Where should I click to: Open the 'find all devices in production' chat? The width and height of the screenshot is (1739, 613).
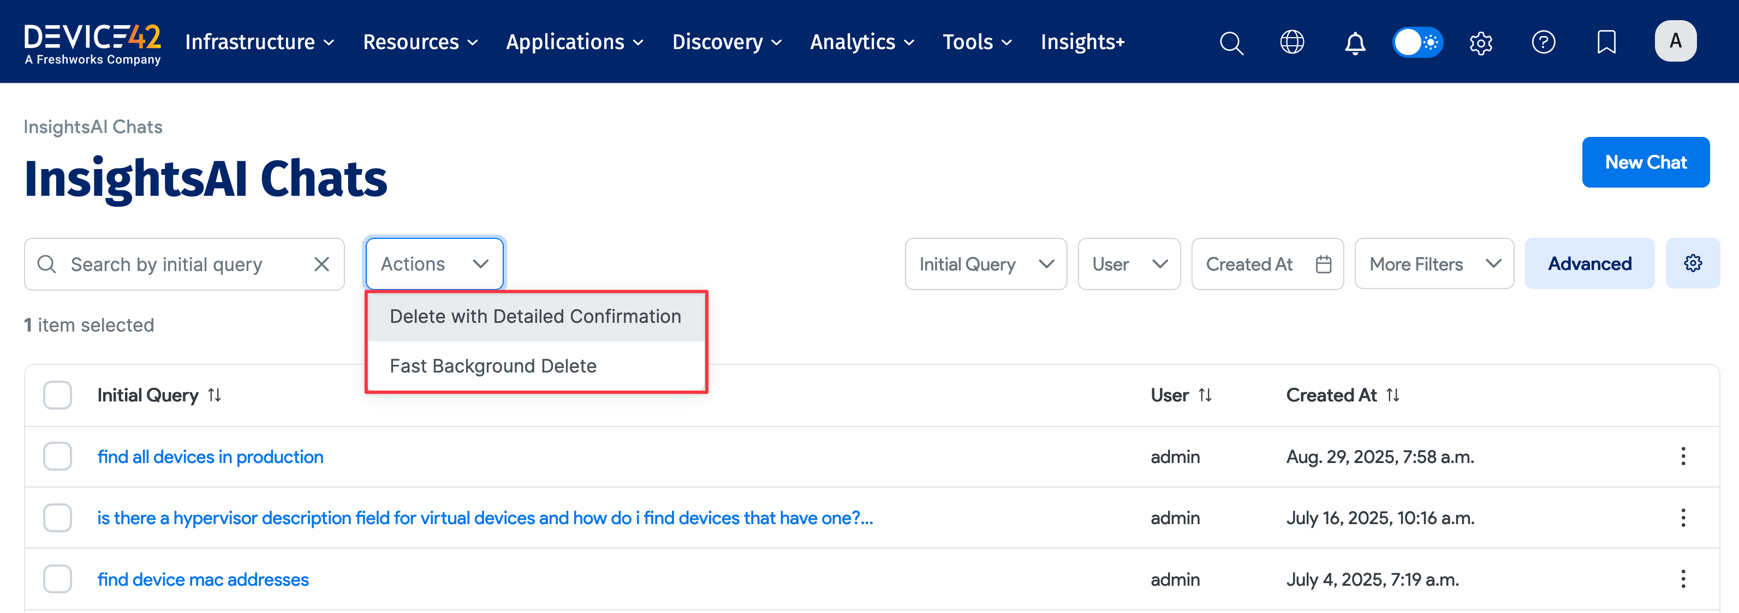[x=210, y=456]
